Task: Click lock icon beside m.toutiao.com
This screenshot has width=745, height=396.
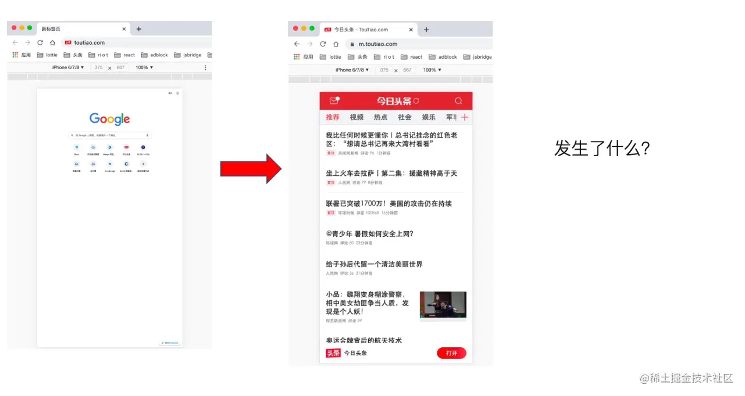Action: click(x=352, y=44)
